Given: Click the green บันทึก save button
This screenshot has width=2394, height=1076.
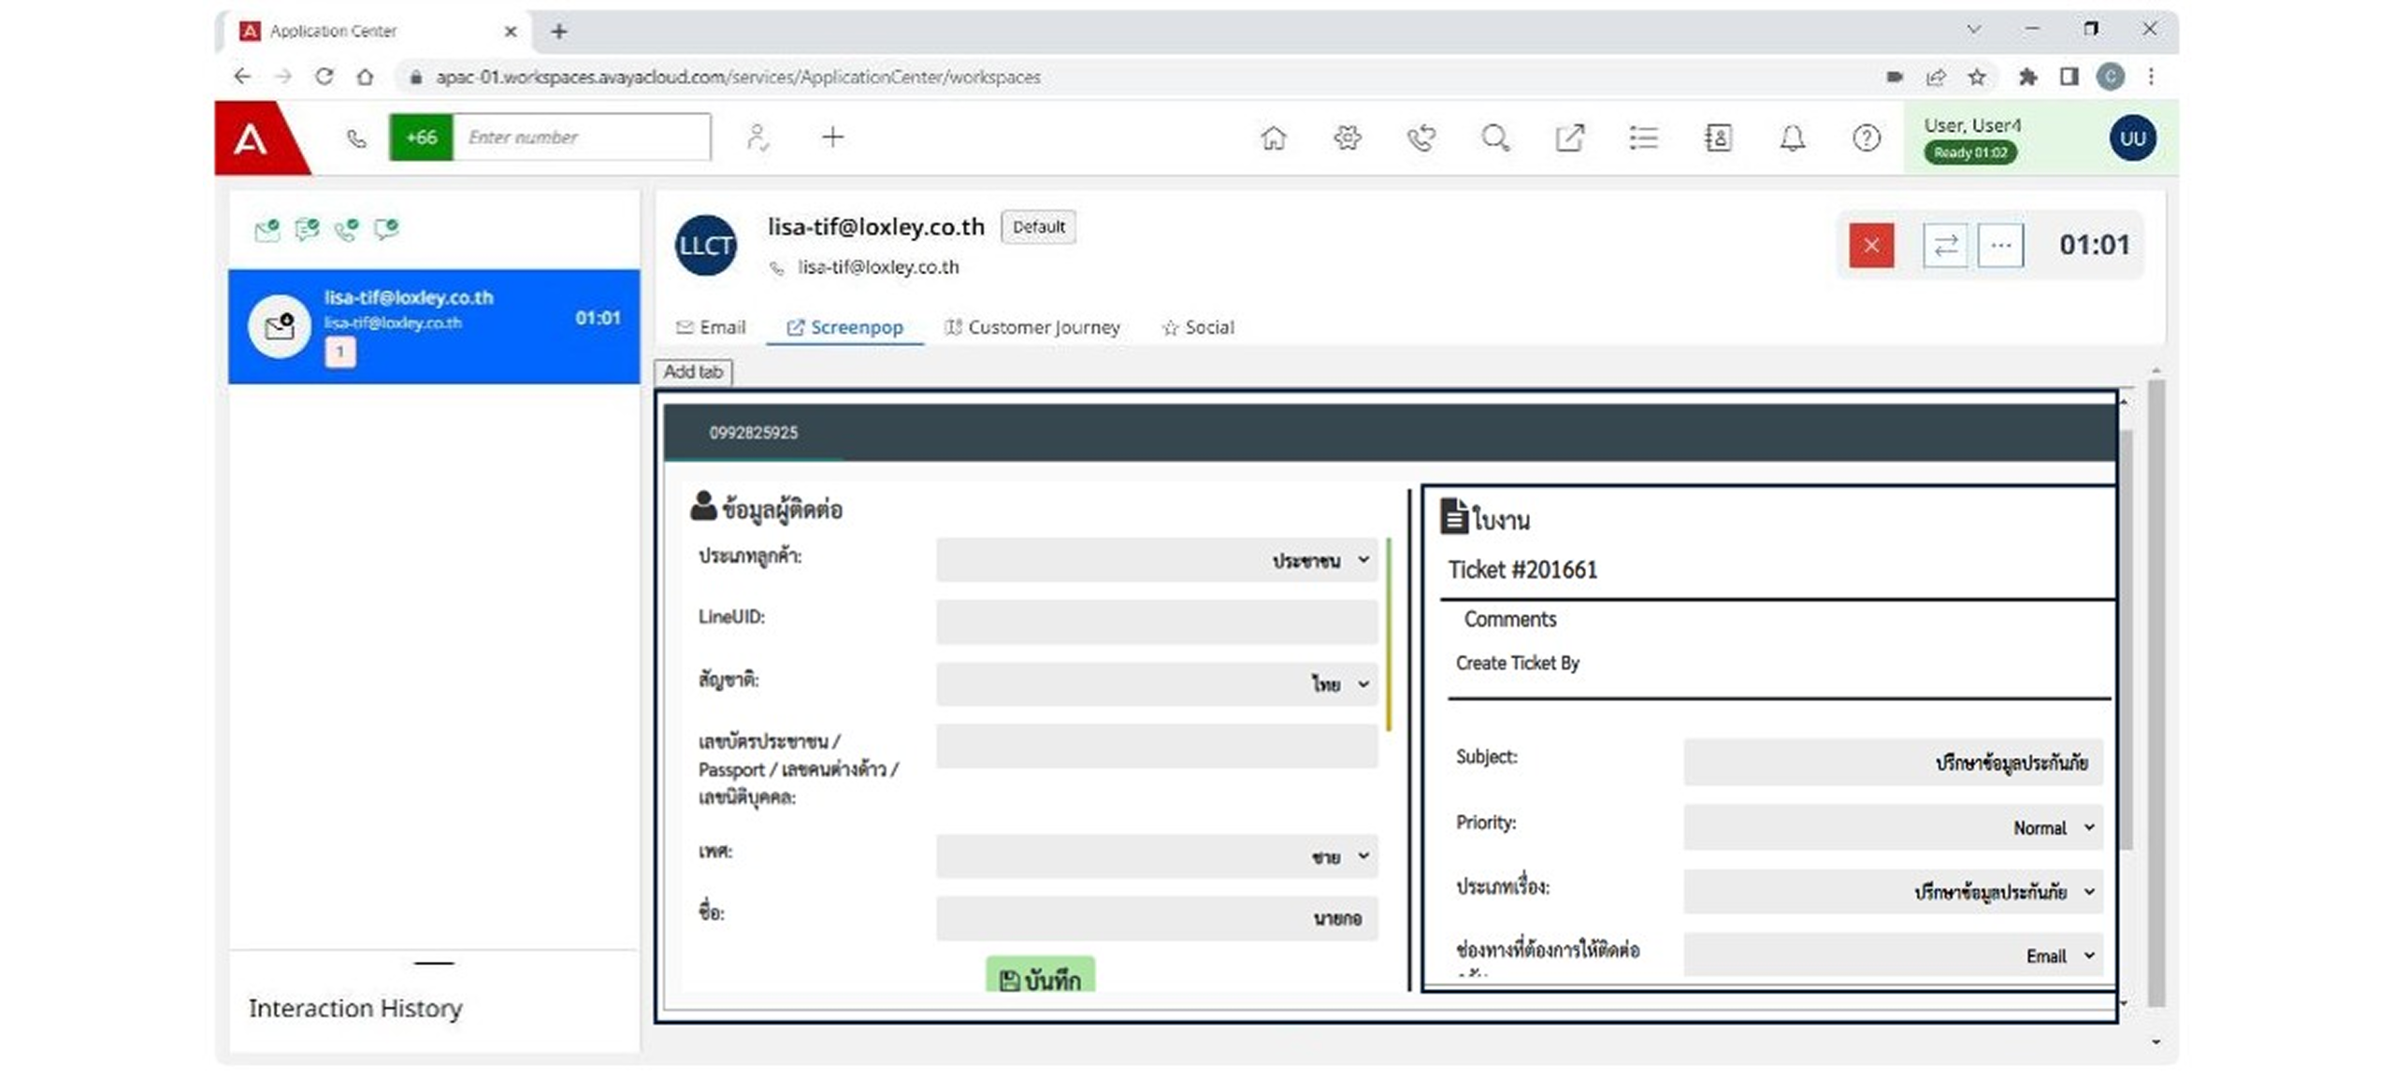Looking at the screenshot, I should pos(1040,978).
